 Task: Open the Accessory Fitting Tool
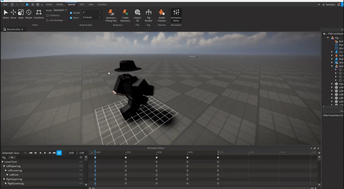(111, 15)
